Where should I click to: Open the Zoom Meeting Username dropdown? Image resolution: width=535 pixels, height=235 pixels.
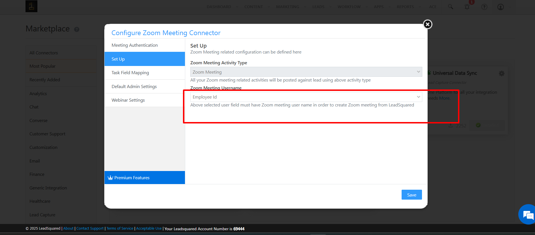pyautogui.click(x=306, y=97)
